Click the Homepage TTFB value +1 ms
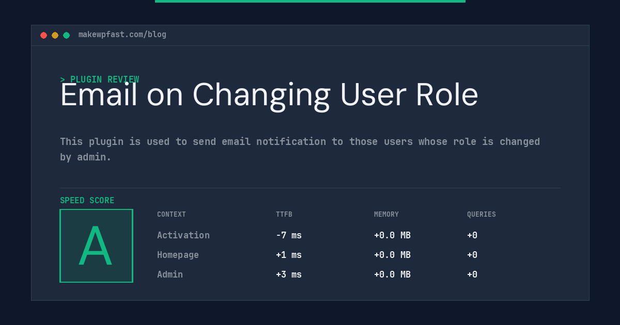The height and width of the screenshot is (325, 620). [289, 255]
